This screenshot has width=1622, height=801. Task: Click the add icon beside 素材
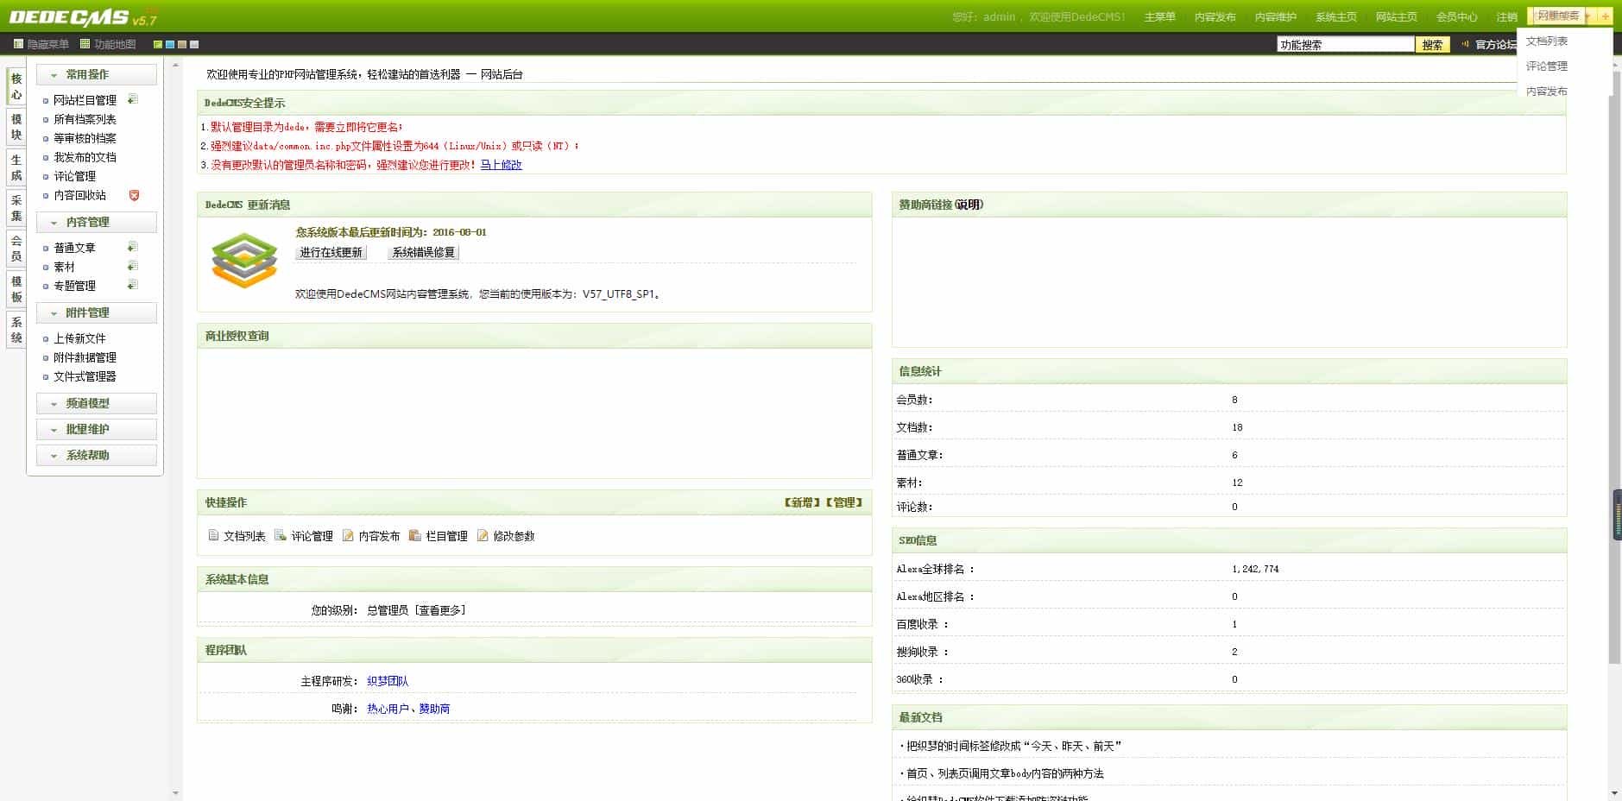pyautogui.click(x=133, y=266)
